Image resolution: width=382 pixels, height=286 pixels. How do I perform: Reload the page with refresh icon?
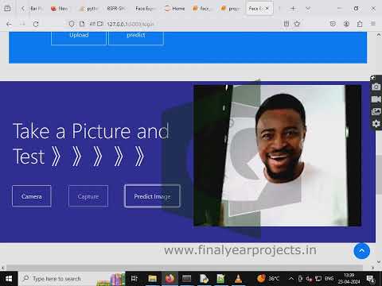(36, 24)
